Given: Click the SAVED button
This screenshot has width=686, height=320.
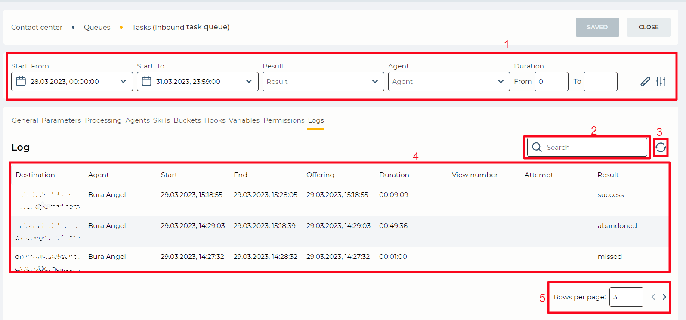Looking at the screenshot, I should point(597,27).
